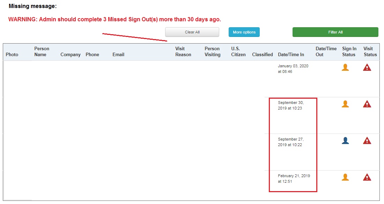Sort by the Company column header
The height and width of the screenshot is (204, 384).
click(x=70, y=54)
